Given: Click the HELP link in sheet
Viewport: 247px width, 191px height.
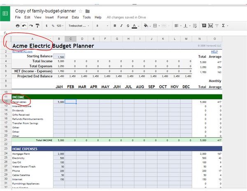Looking at the screenshot, I should pos(214,52).
